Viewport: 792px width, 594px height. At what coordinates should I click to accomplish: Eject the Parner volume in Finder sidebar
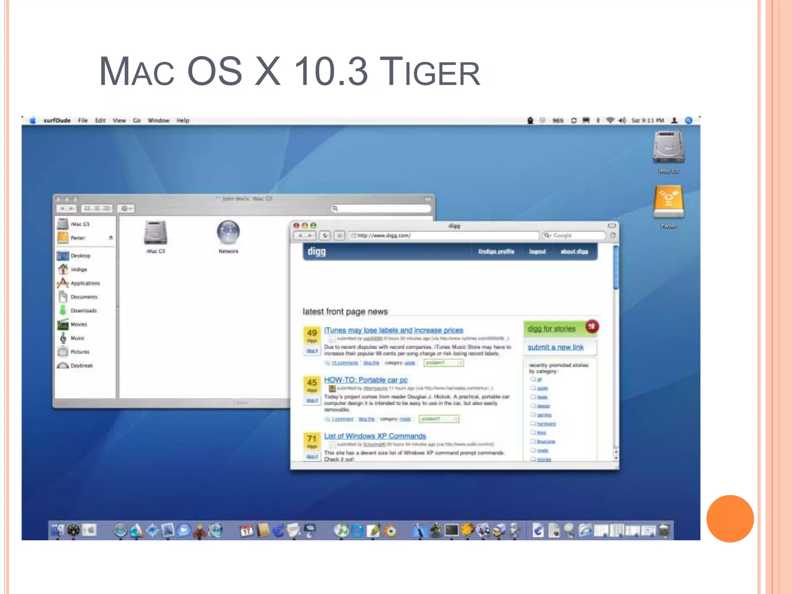(x=111, y=237)
